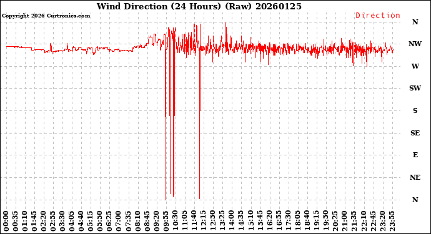This screenshot has height=234, width=431.
Task: Click the '14:35' time label
Action: pos(241,221)
